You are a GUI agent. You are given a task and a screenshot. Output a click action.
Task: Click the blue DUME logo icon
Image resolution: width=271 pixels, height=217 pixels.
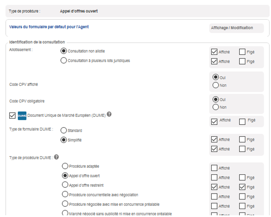coord(22,115)
